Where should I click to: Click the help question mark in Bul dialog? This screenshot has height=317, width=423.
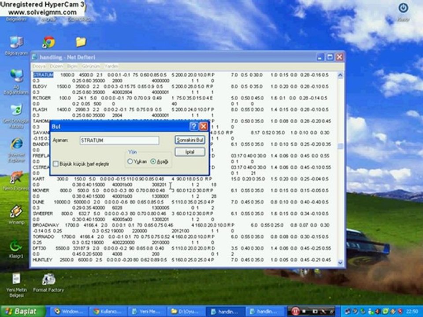[x=193, y=126]
